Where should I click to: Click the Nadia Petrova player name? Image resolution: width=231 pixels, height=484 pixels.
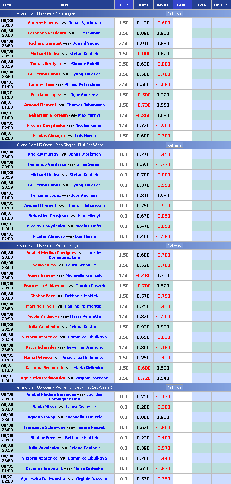tap(38, 358)
